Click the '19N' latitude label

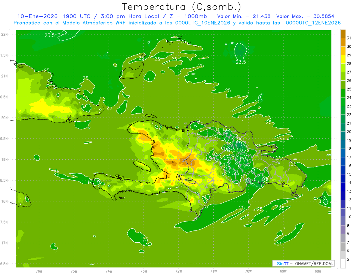click(x=4, y=160)
